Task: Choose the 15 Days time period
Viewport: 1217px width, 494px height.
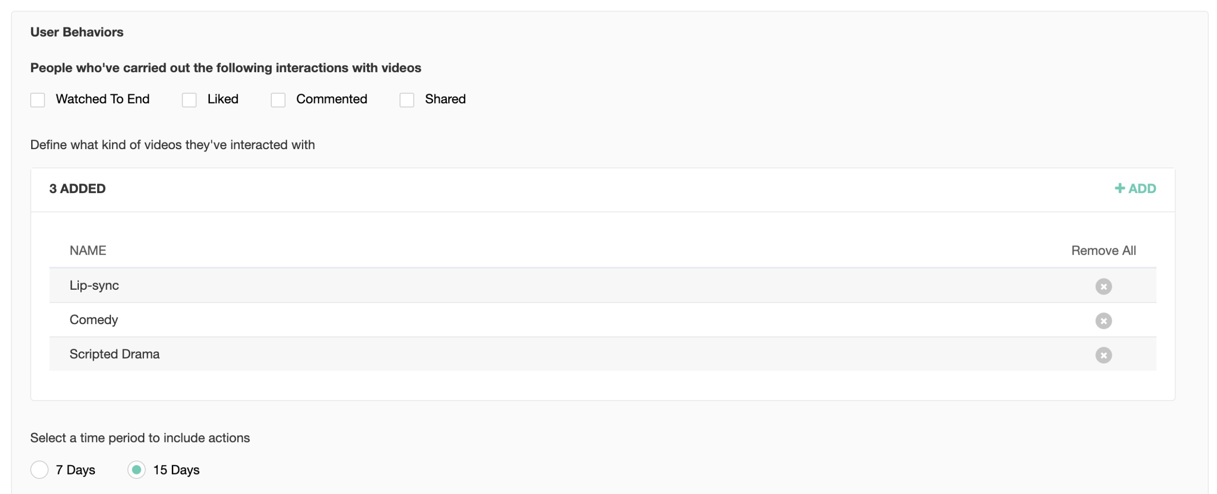Action: [137, 470]
